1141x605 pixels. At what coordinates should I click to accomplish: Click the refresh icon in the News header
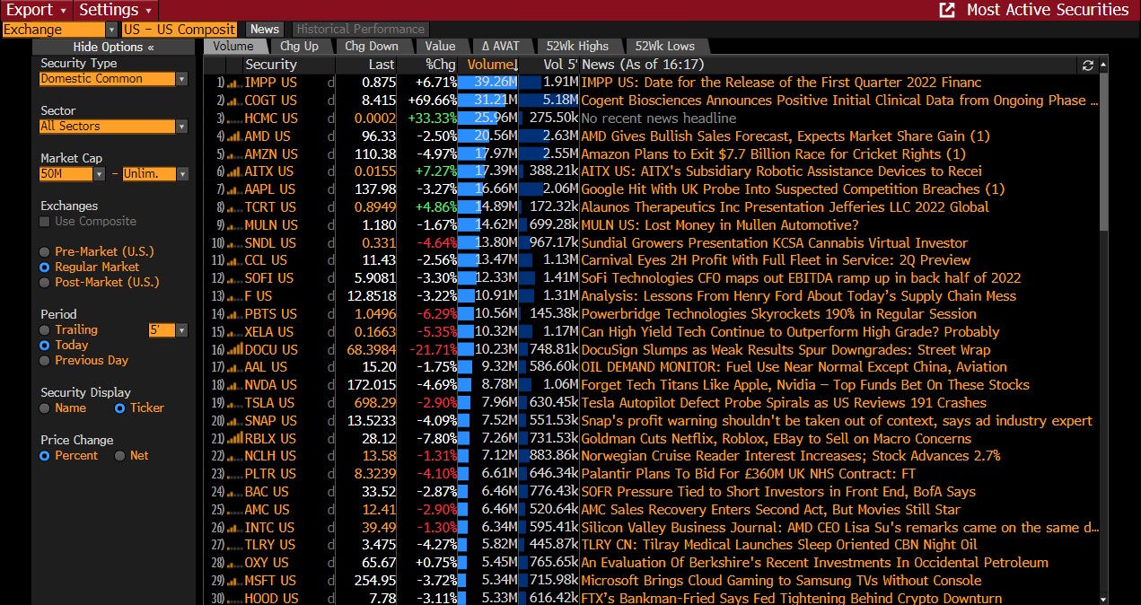tap(1088, 65)
